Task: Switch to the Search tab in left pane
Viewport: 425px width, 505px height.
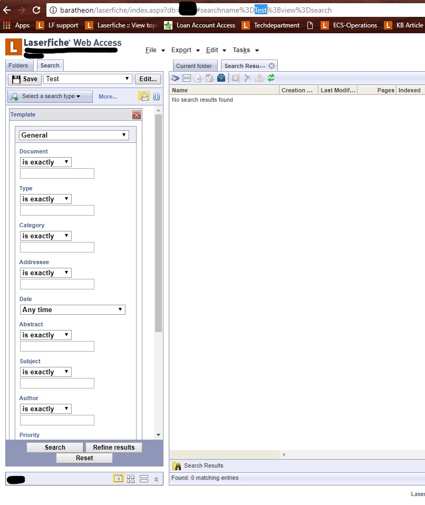Action: click(50, 65)
